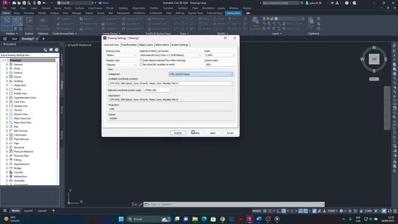Click the Toolspace palette icon in ribbon
The height and width of the screenshot is (224, 398).
(x=7, y=24)
